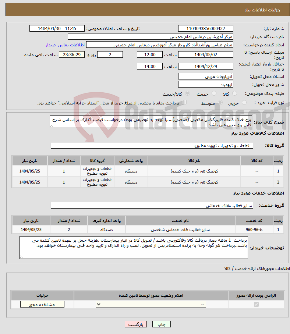Toggle the Islamic treasury payment checkbox
This screenshot has width=290, height=334.
184,103
